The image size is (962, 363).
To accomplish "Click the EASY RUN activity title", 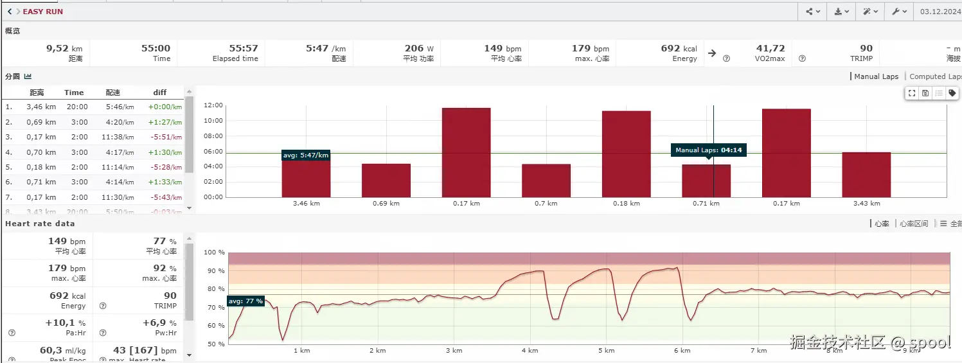I will [x=43, y=12].
